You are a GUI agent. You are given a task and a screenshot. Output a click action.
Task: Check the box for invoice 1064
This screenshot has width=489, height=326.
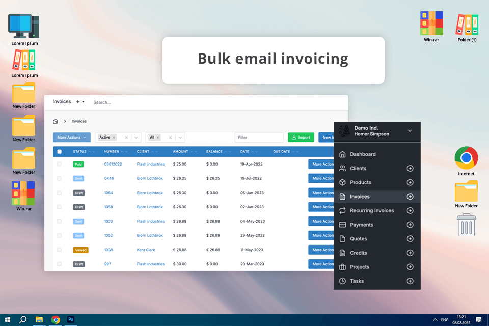tap(59, 193)
